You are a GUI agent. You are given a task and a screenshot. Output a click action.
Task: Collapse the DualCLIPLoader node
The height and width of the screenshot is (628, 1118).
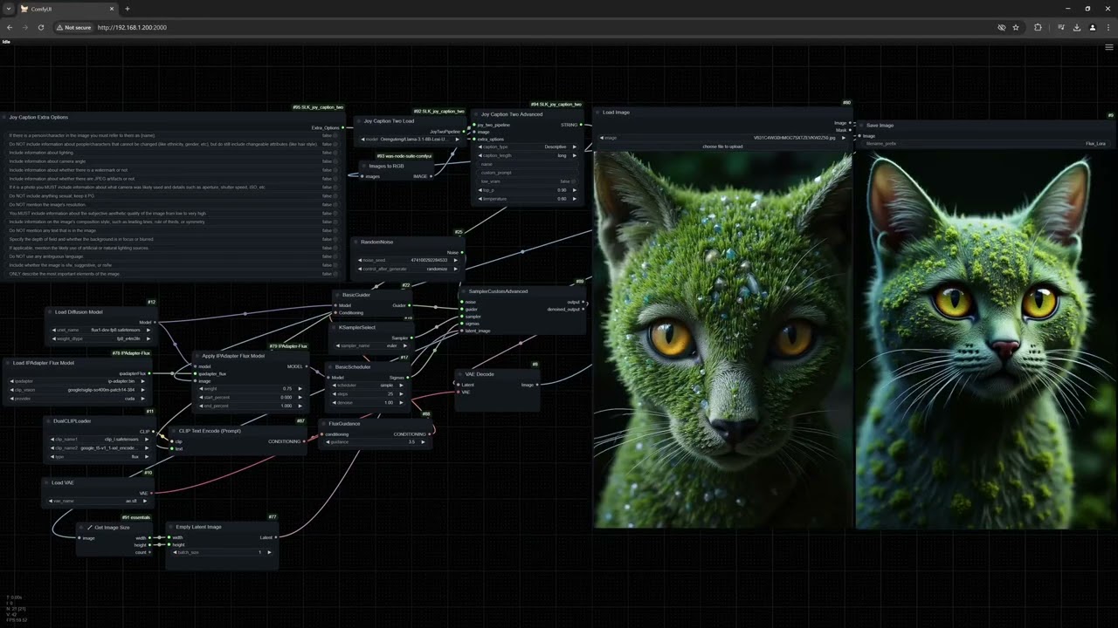(48, 420)
